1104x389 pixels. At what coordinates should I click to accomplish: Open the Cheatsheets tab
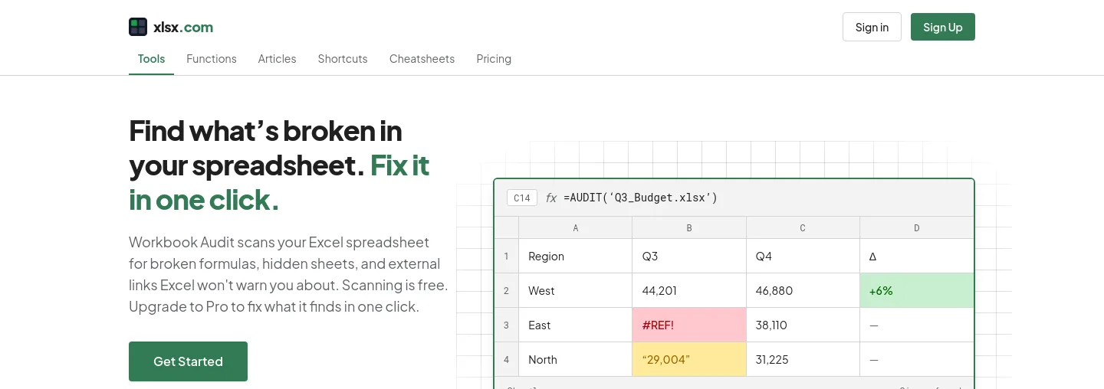422,59
